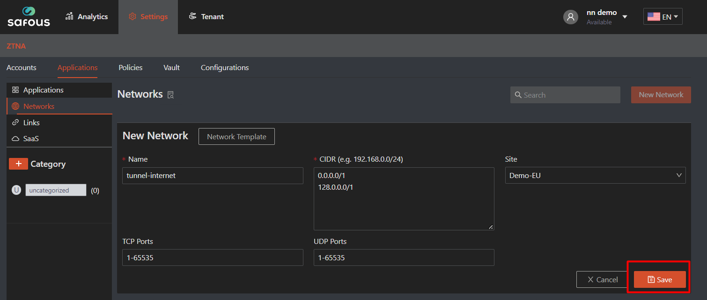Cancel the new network form
Viewport: 707px width, 300px height.
pyautogui.click(x=602, y=279)
